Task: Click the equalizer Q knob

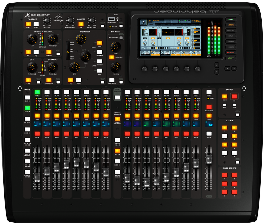Action: click(x=81, y=39)
